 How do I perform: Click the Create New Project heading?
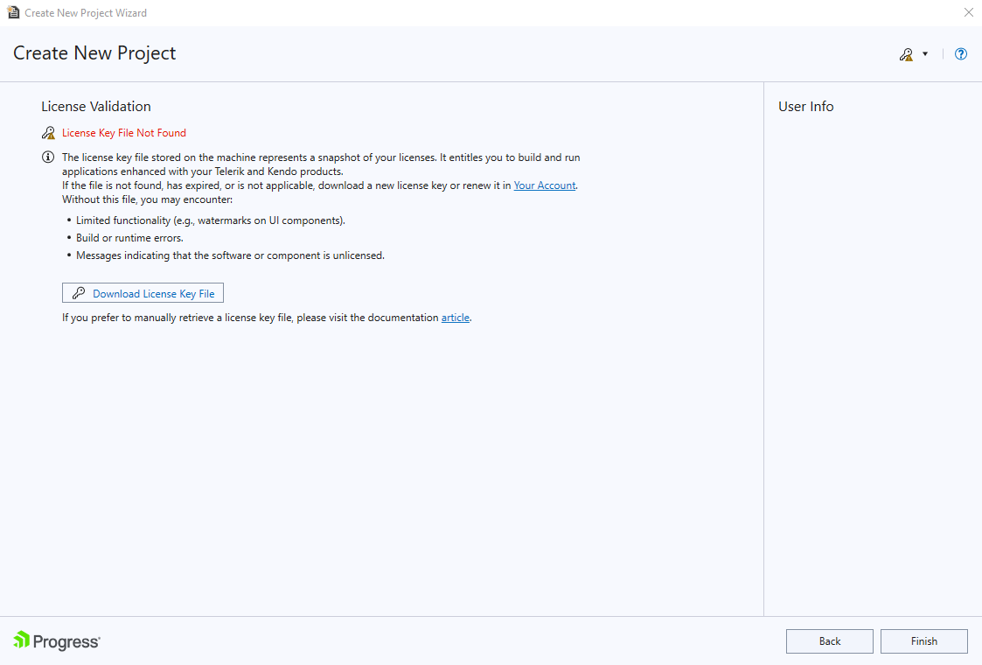pyautogui.click(x=94, y=53)
